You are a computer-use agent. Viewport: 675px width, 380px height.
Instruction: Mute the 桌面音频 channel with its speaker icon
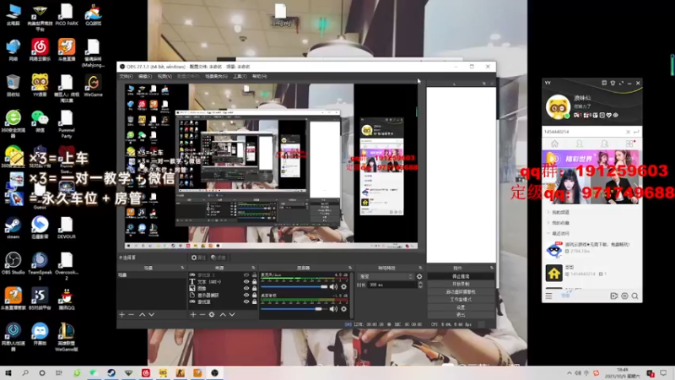click(333, 309)
